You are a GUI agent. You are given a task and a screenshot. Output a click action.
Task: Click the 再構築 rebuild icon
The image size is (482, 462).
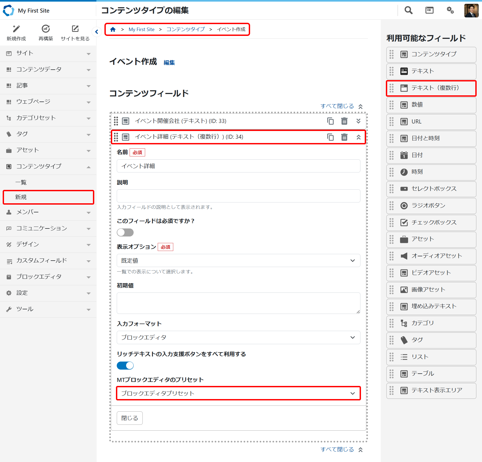coord(46,29)
